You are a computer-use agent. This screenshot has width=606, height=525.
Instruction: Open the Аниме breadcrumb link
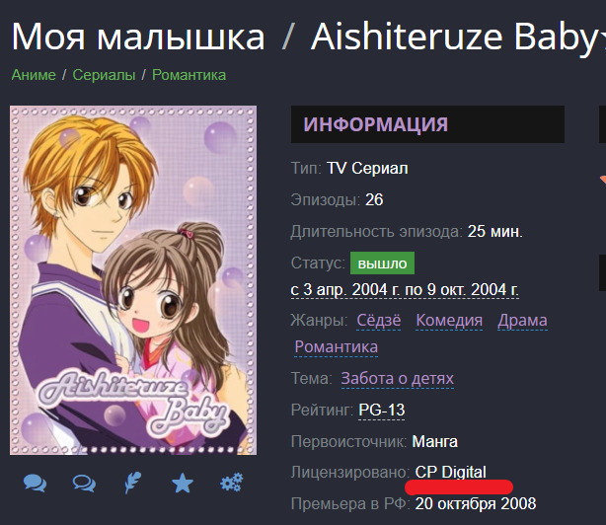click(x=34, y=75)
